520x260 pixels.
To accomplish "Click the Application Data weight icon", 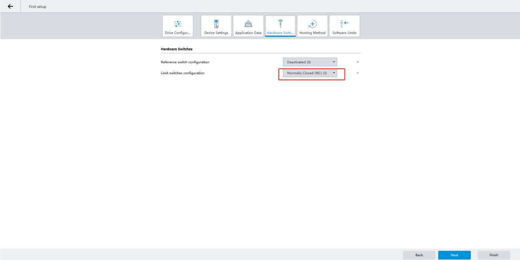I will 248,24.
